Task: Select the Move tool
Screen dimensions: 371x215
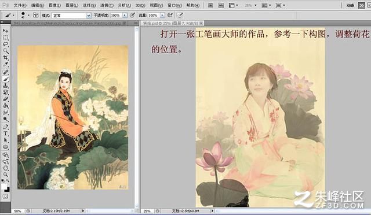Action: pyautogui.click(x=5, y=31)
